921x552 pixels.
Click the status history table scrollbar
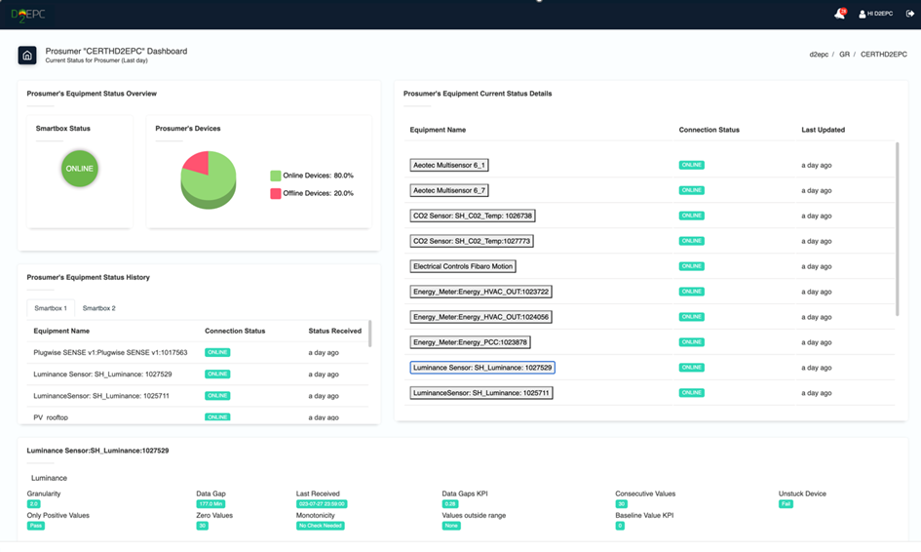[x=369, y=334]
